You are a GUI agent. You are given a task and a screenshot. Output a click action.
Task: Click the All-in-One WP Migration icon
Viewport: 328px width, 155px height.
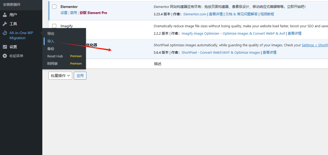(5, 33)
